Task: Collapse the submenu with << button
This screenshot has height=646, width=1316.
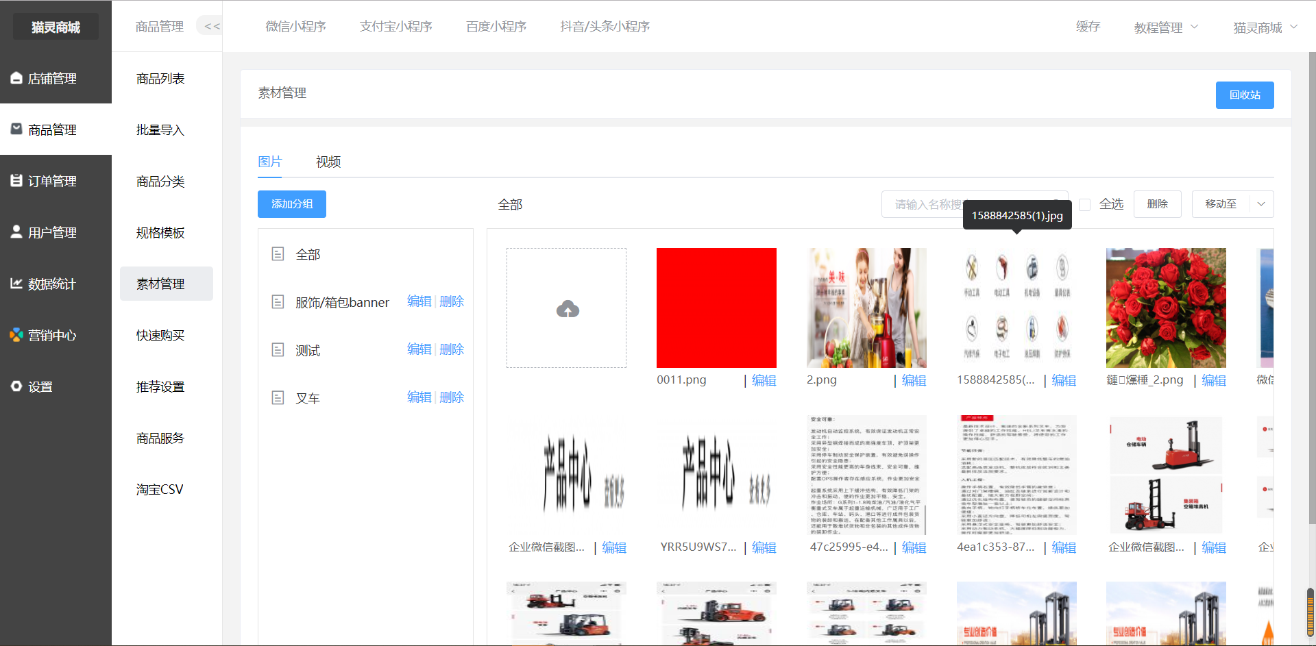Action: (x=211, y=26)
